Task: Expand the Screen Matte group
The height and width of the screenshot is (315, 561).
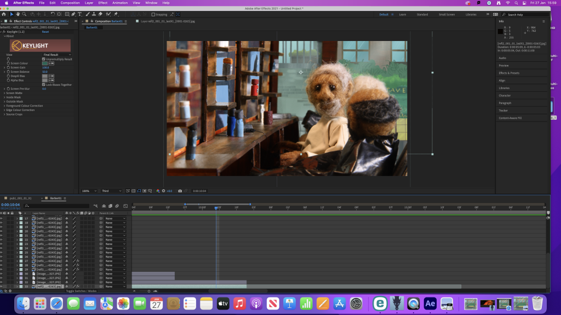Action: coord(4,93)
